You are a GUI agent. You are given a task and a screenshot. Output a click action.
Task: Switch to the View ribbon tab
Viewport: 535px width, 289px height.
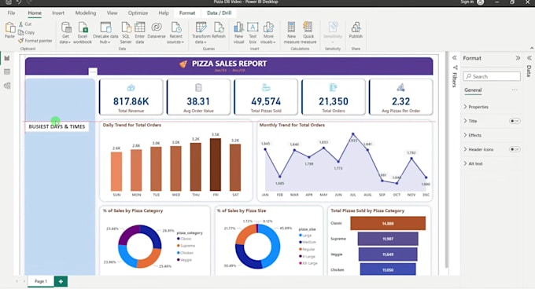click(112, 13)
